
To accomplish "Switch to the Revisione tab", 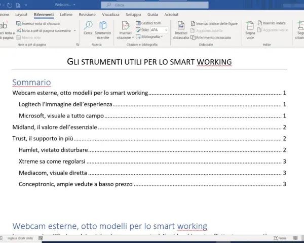I will pyautogui.click(x=87, y=15).
